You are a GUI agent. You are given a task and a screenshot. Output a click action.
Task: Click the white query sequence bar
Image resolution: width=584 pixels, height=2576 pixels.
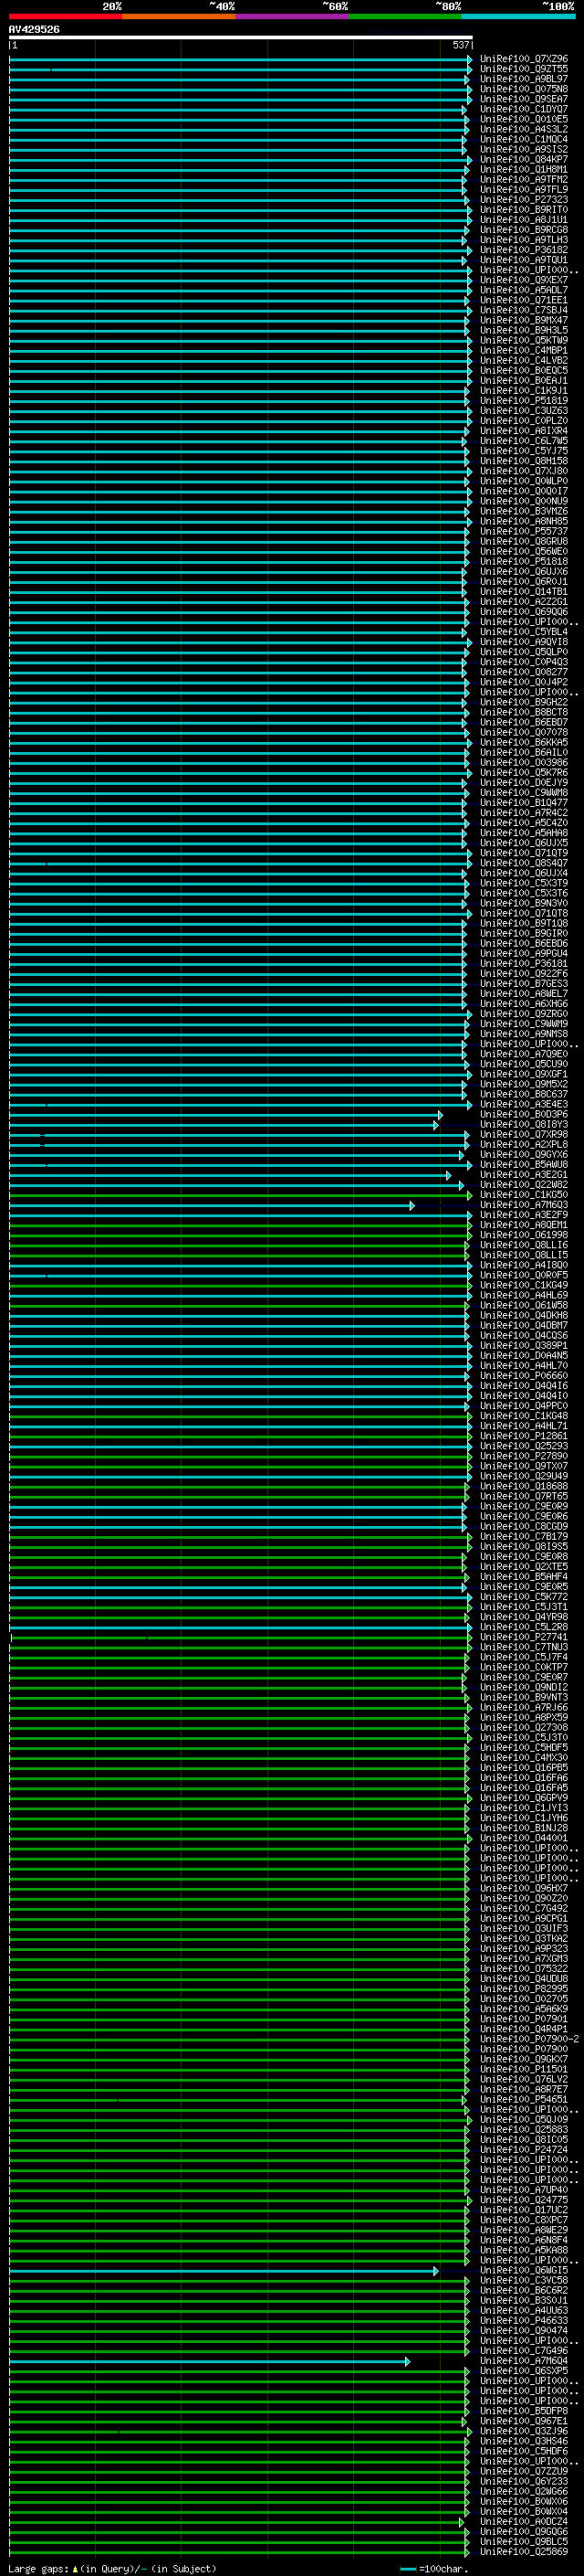241,37
